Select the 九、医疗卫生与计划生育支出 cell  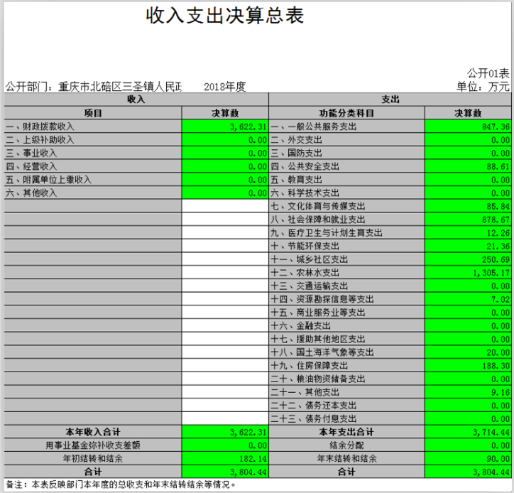346,232
